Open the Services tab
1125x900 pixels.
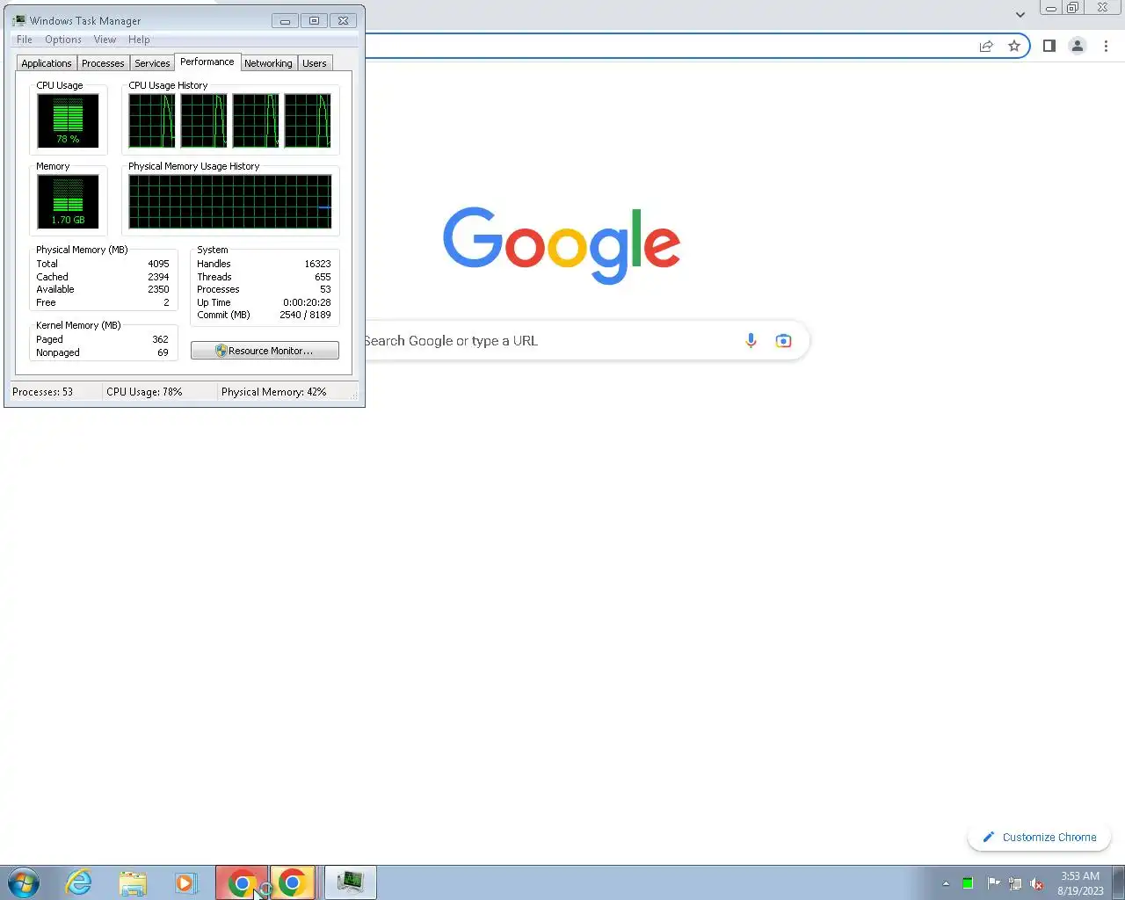coord(152,63)
